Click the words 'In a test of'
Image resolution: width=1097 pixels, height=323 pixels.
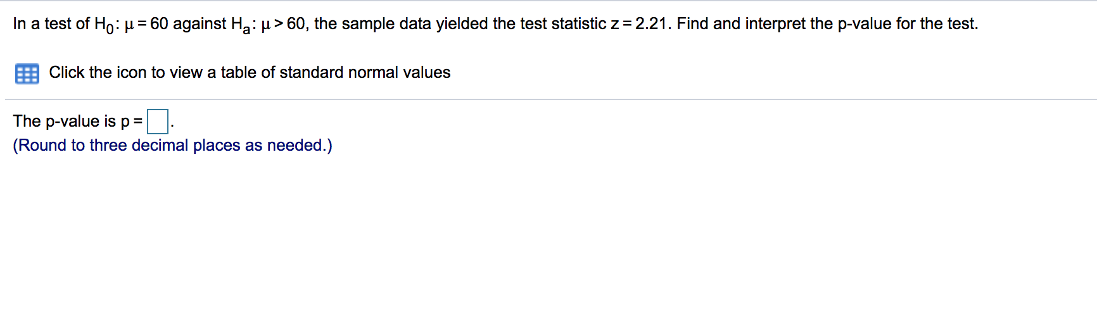pos(51,24)
